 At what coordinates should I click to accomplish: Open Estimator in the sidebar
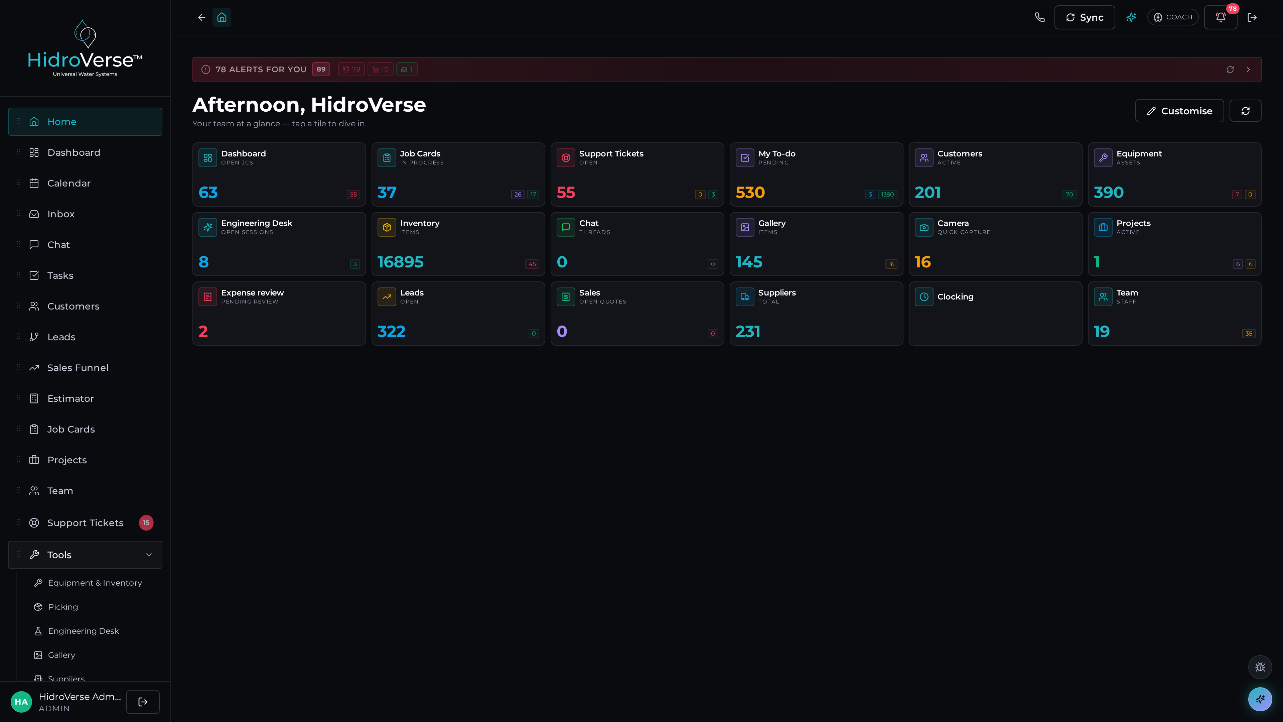85,399
